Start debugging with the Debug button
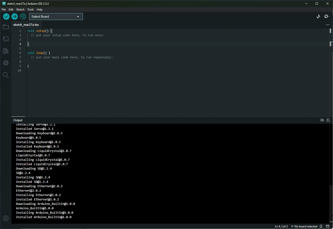The width and height of the screenshot is (333, 229). tap(23, 17)
